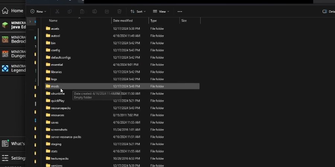
Task: Click the saves folder name
Action: tap(55, 122)
